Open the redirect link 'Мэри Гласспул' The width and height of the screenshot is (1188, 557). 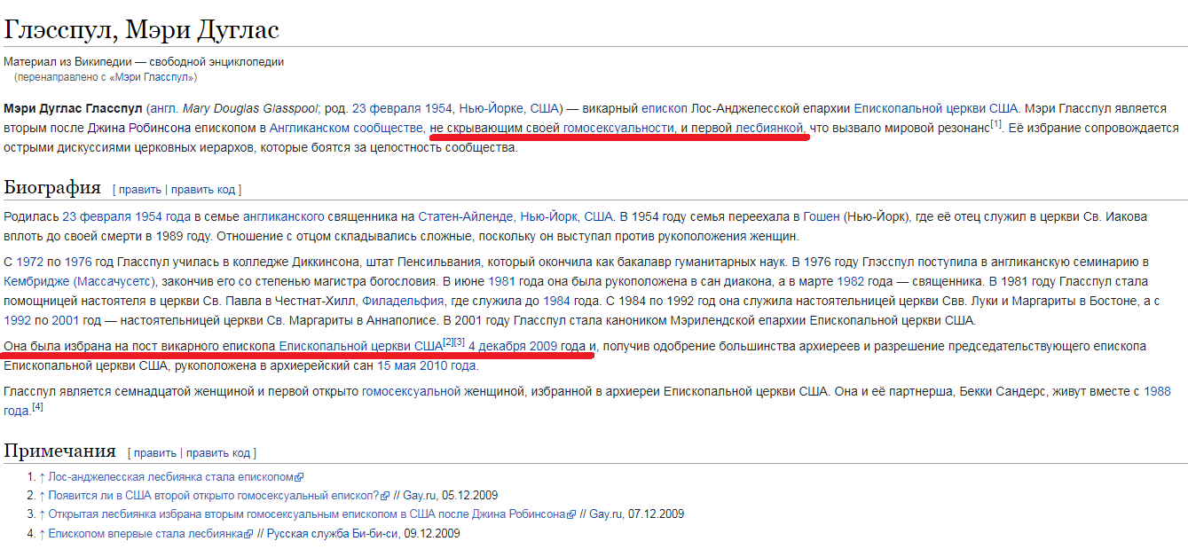153,77
